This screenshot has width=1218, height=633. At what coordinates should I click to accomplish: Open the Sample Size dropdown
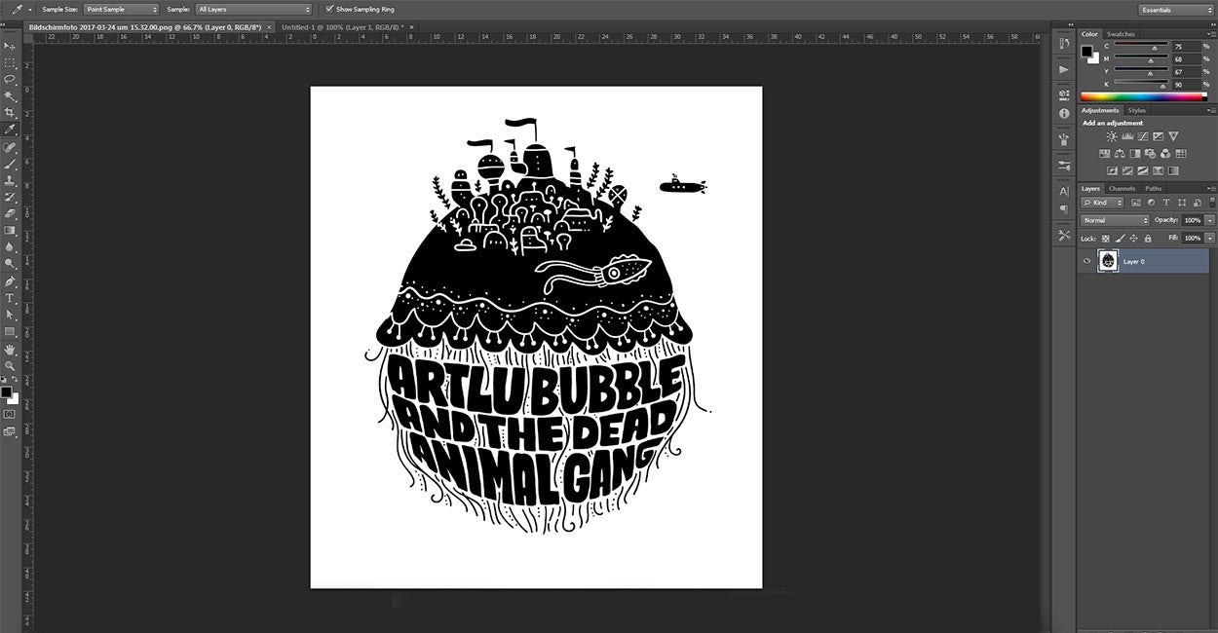pos(120,9)
